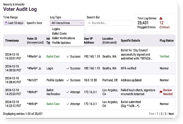Click the 25,431 total log entries value
Screen dimensions: 183x124
(x=143, y=23)
